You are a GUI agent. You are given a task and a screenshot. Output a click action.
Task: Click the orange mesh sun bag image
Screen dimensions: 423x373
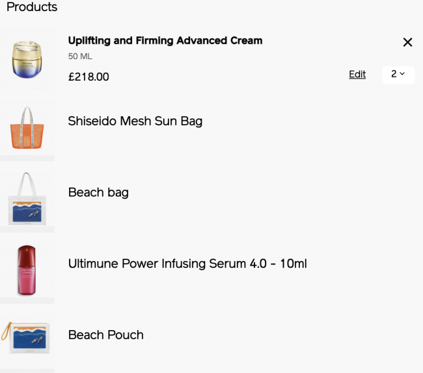[x=27, y=127]
